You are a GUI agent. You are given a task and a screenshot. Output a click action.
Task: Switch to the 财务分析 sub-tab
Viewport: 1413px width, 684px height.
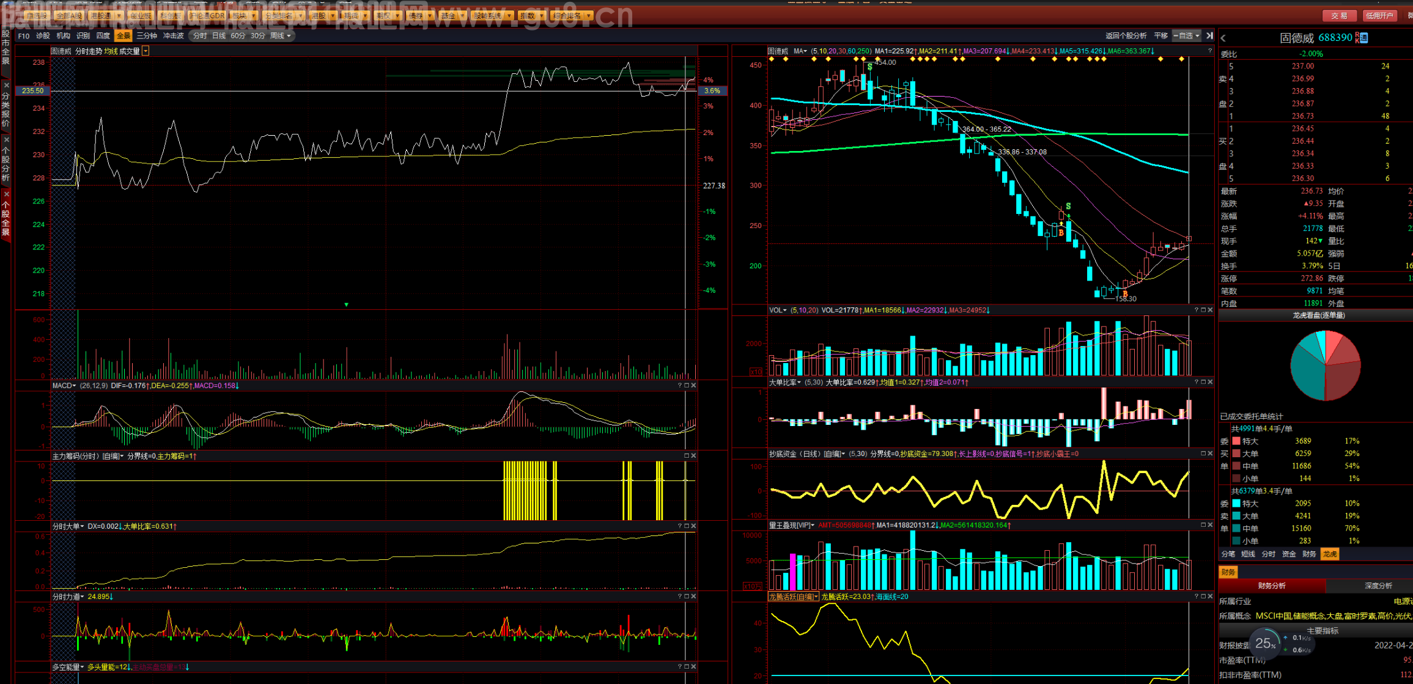pyautogui.click(x=1272, y=586)
